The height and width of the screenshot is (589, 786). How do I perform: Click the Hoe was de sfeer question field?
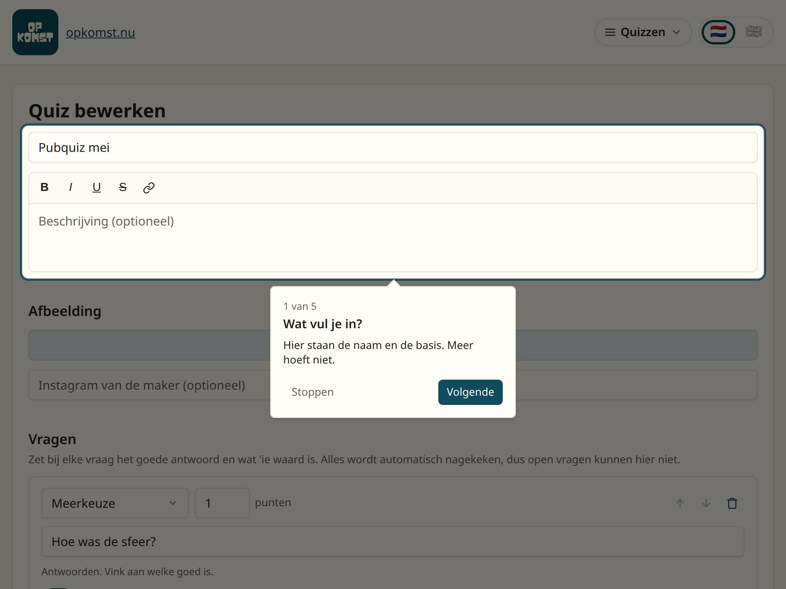tap(393, 541)
